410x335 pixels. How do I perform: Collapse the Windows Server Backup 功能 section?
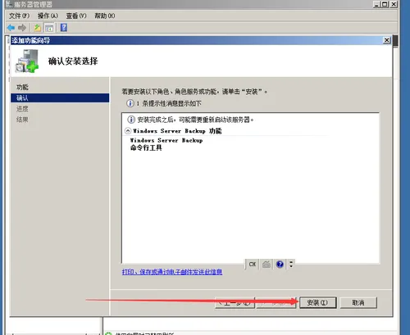[128, 131]
